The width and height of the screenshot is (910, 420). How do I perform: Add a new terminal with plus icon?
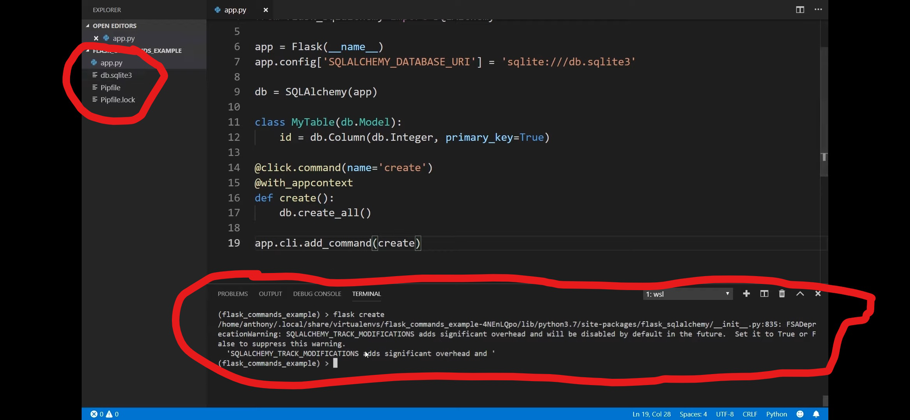pos(746,294)
